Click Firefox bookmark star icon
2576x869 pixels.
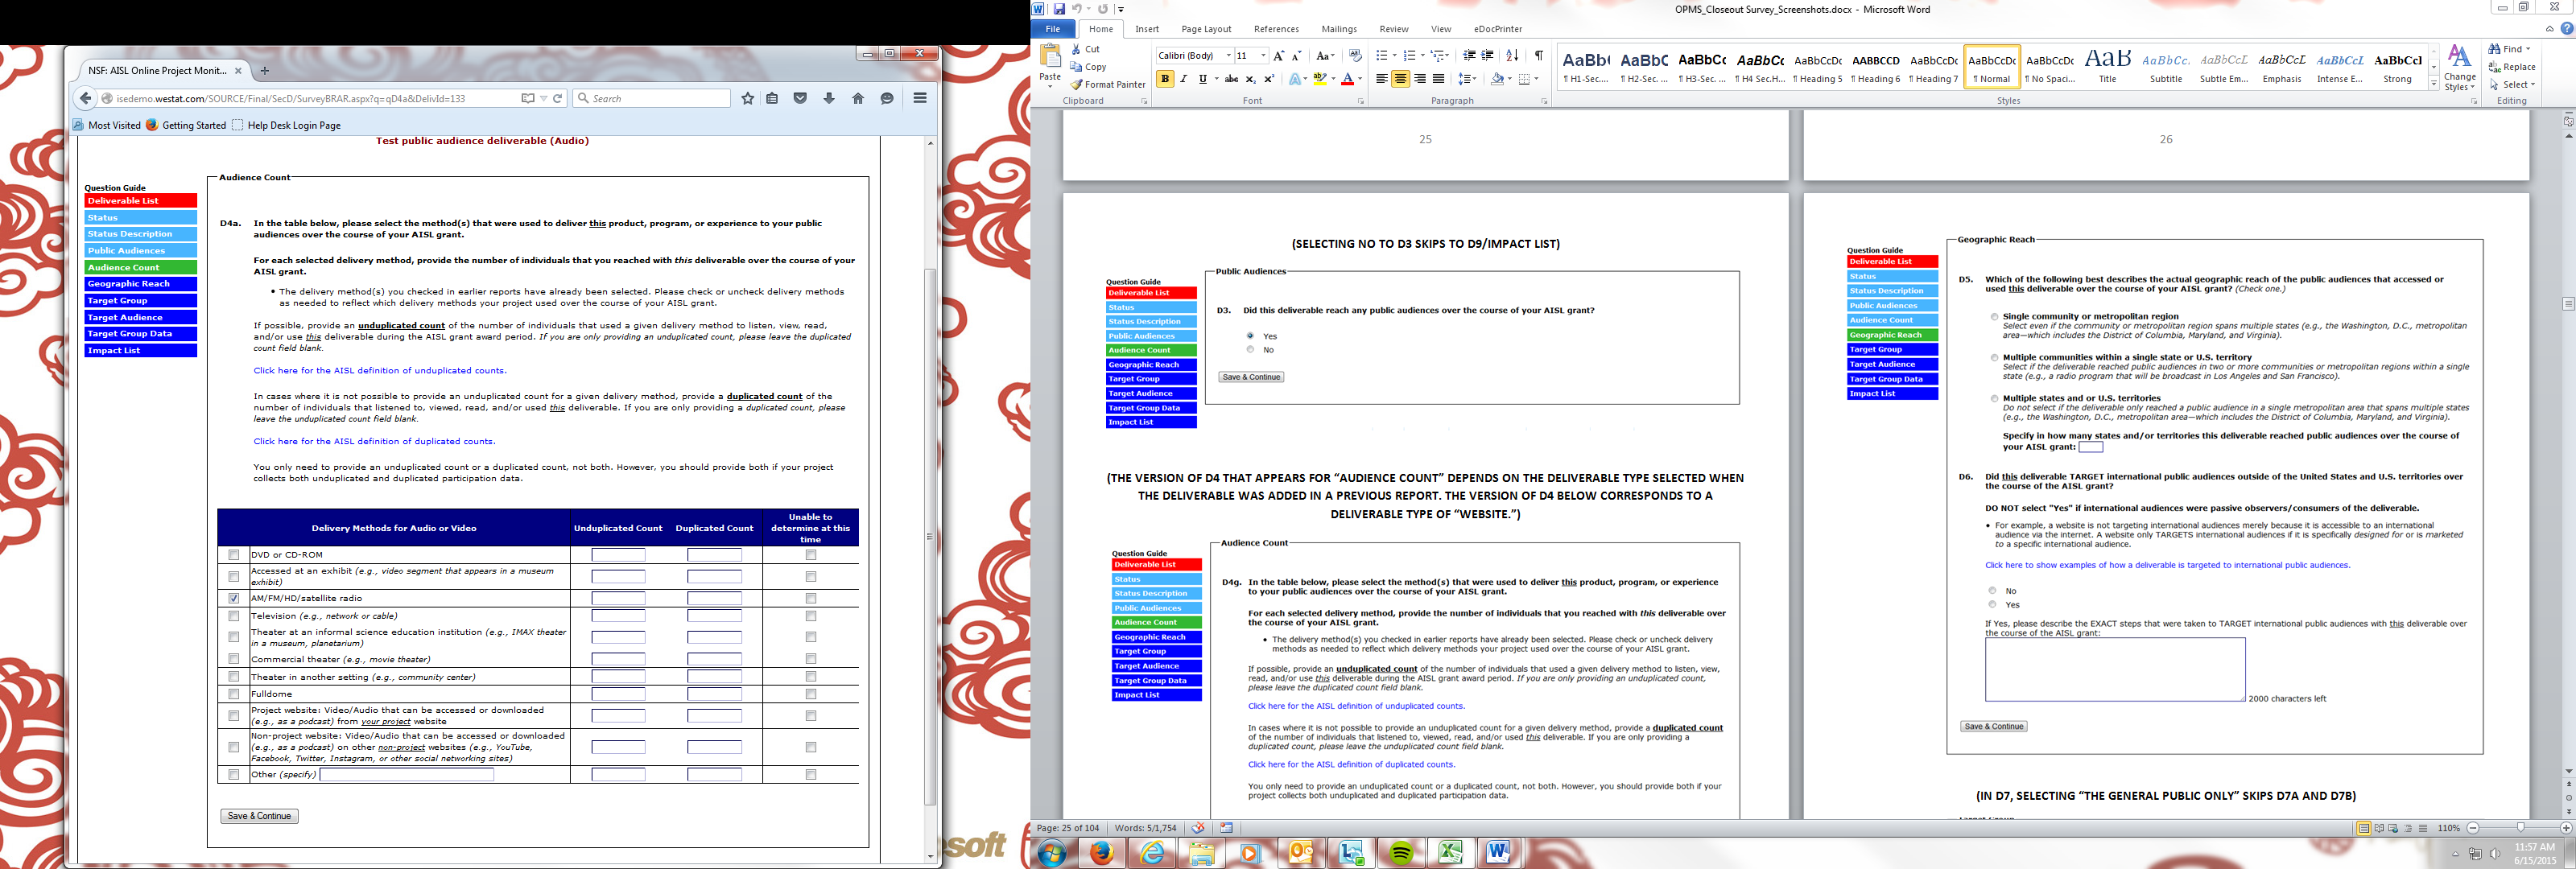[747, 98]
